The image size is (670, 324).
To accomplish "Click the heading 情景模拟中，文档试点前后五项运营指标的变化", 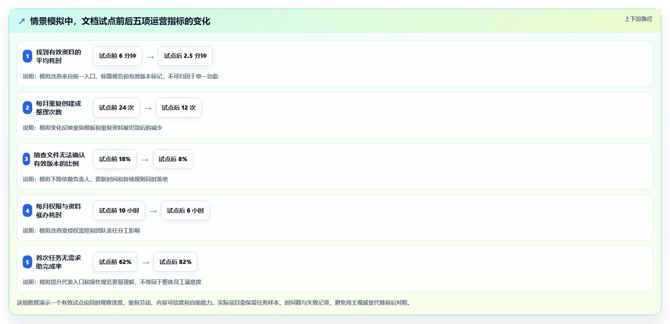I will tap(120, 21).
